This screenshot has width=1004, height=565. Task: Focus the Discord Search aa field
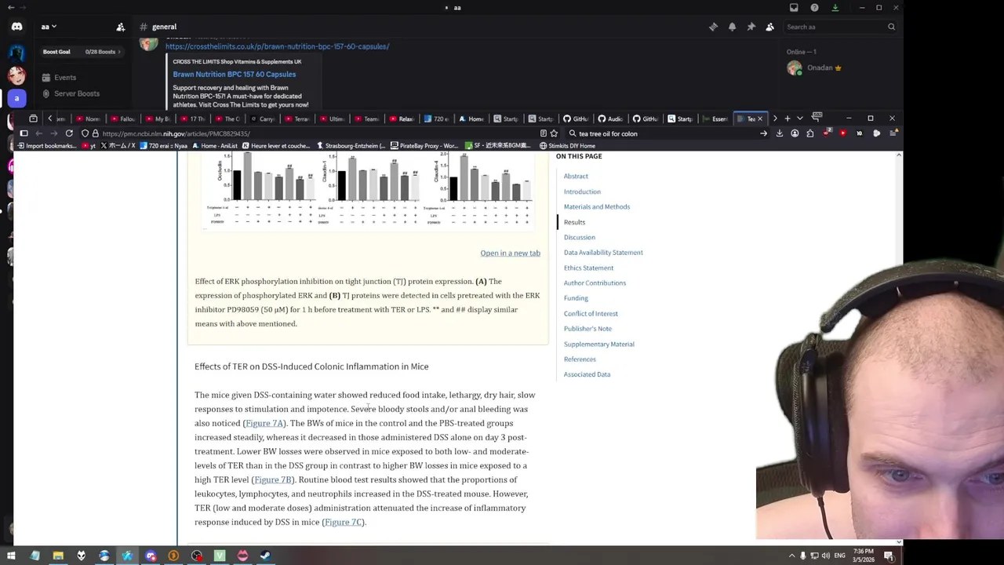click(x=841, y=27)
